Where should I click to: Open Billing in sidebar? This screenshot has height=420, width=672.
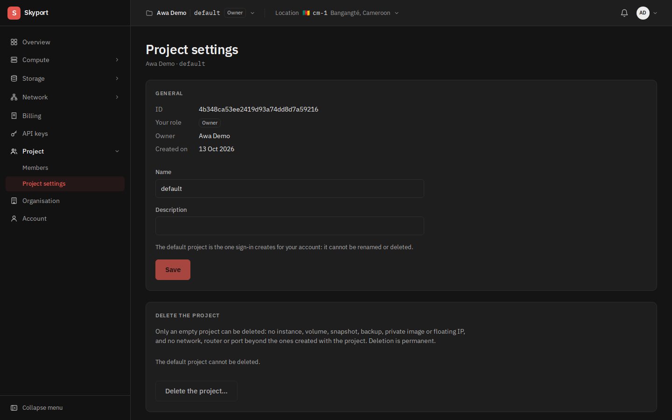pos(65,116)
